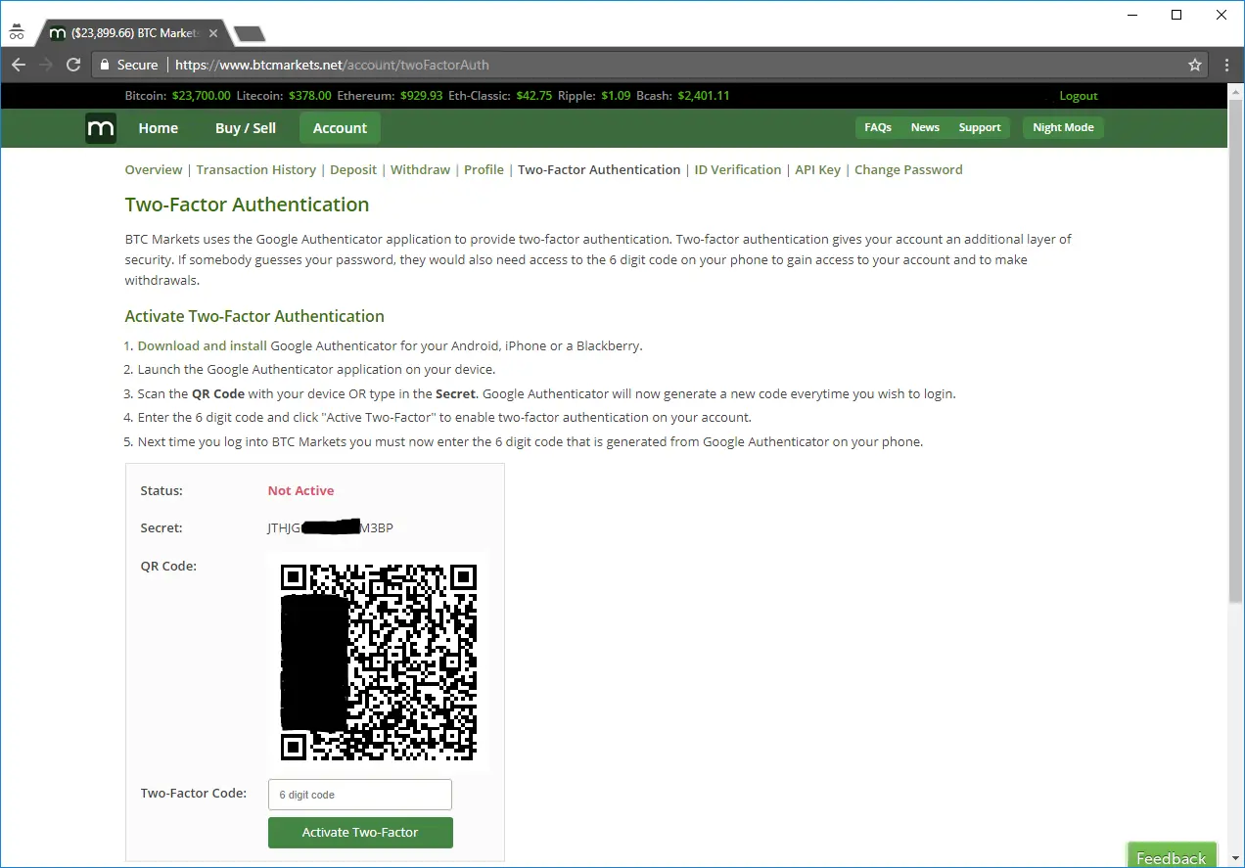Click the Secret key value

point(331,528)
